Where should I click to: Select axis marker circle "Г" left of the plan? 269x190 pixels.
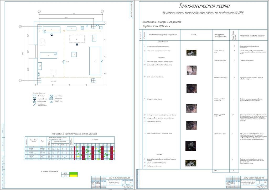(x=20, y=80)
